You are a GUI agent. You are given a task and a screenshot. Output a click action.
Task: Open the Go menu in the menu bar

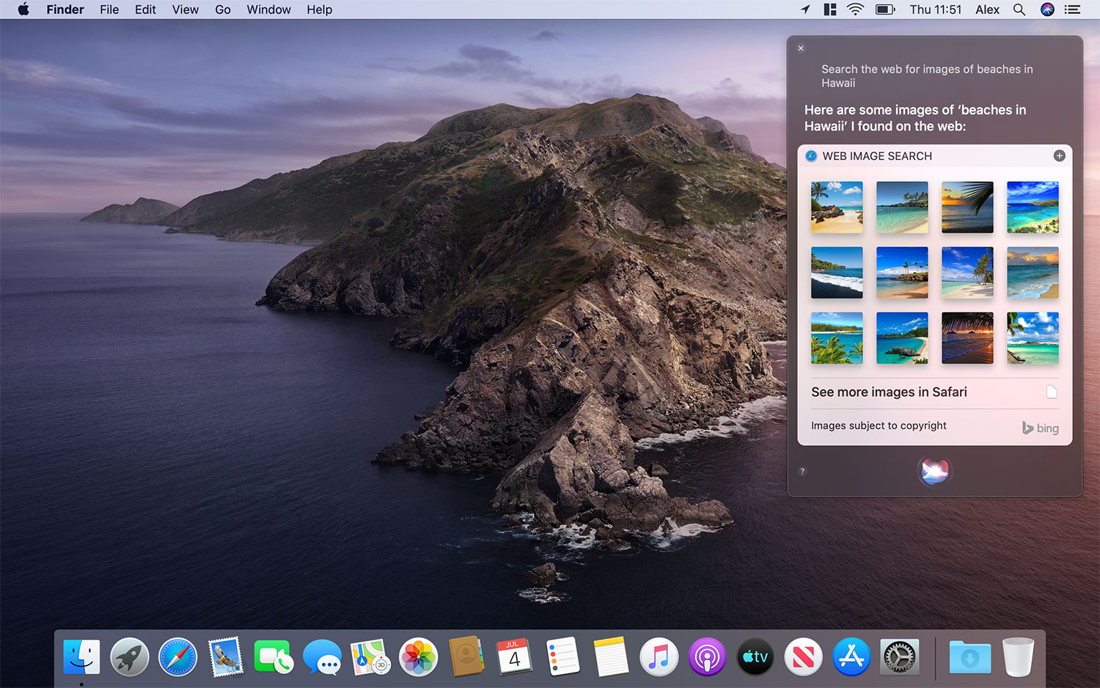pos(222,10)
